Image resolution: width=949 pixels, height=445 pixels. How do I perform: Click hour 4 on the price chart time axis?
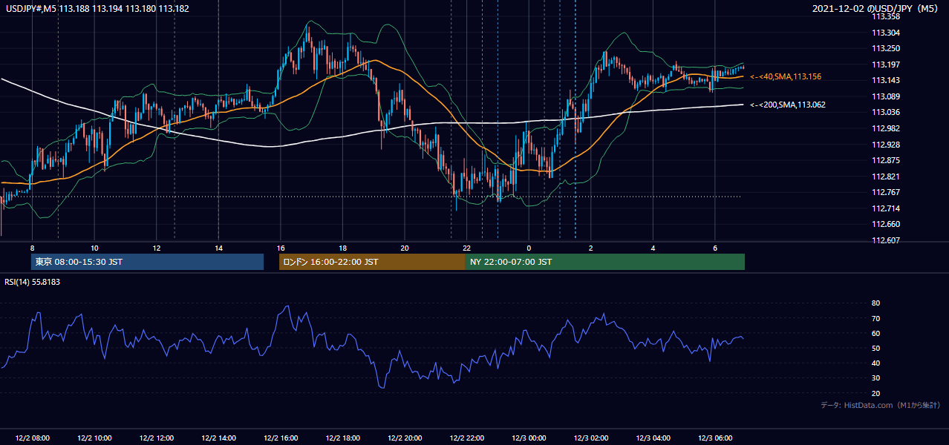[x=653, y=248]
